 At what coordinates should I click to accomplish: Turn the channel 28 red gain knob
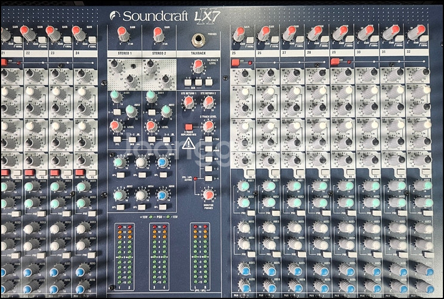click(314, 33)
